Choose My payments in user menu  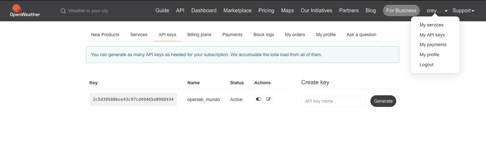(x=433, y=45)
